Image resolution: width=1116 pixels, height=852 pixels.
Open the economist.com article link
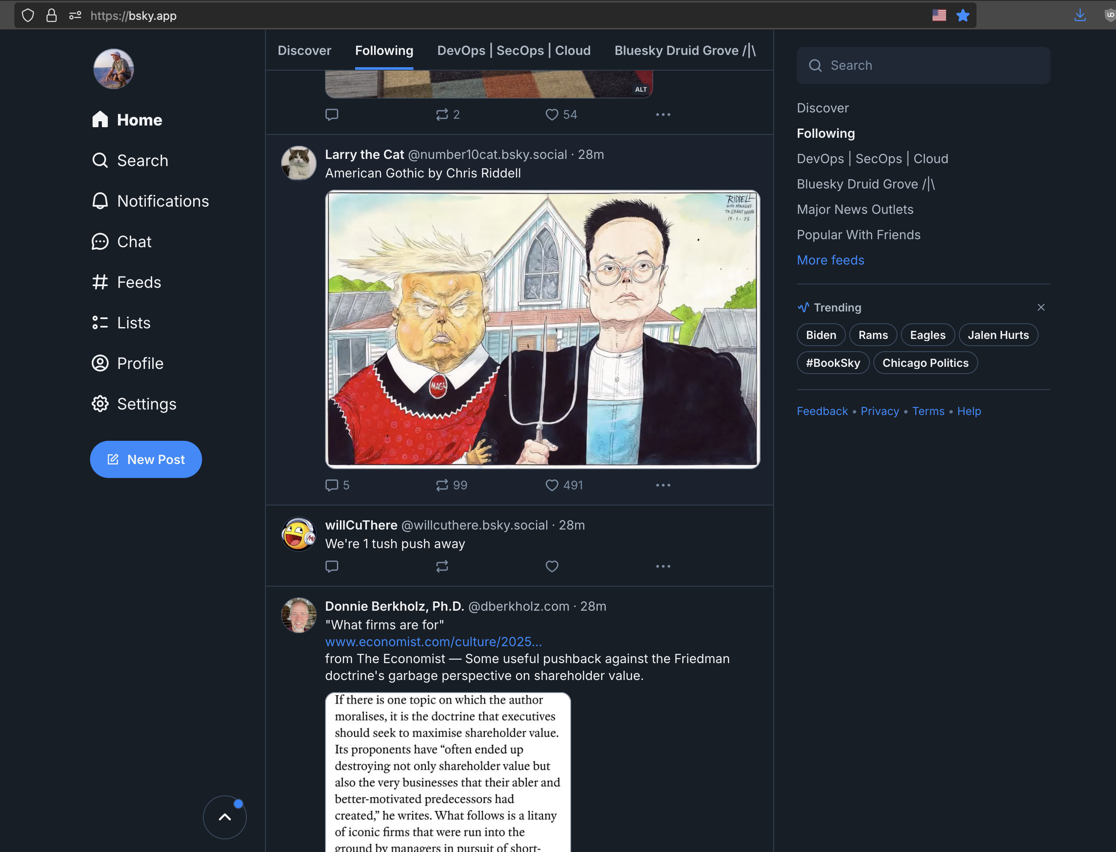coord(433,642)
